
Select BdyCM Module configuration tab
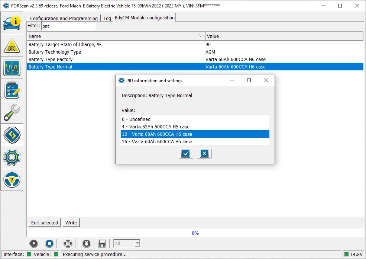coord(145,18)
